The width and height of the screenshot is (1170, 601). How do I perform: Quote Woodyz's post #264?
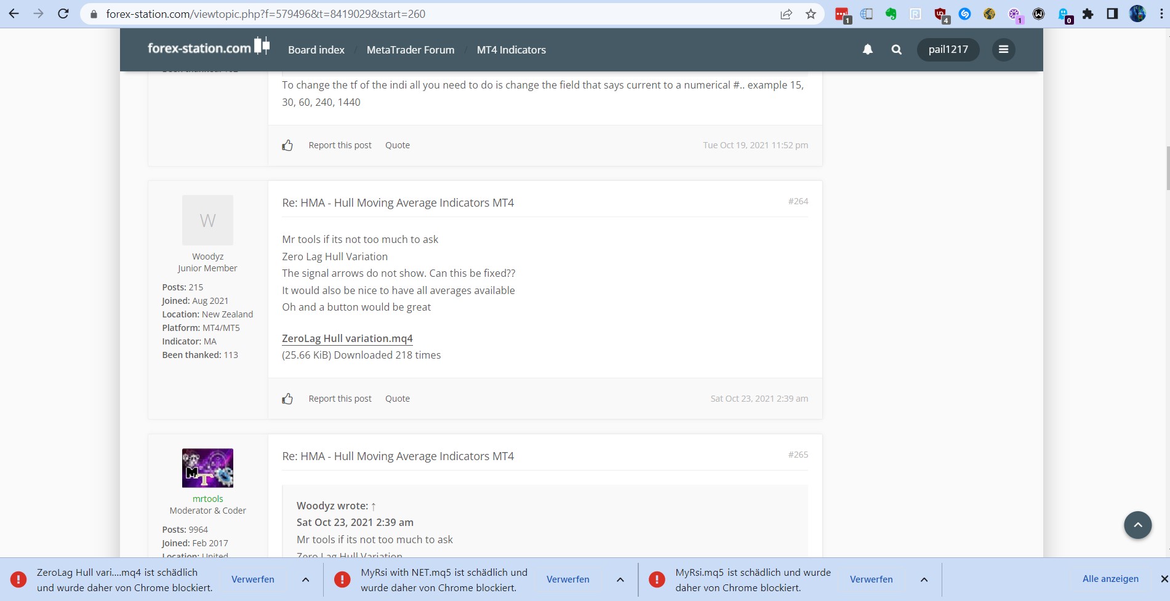click(x=398, y=399)
